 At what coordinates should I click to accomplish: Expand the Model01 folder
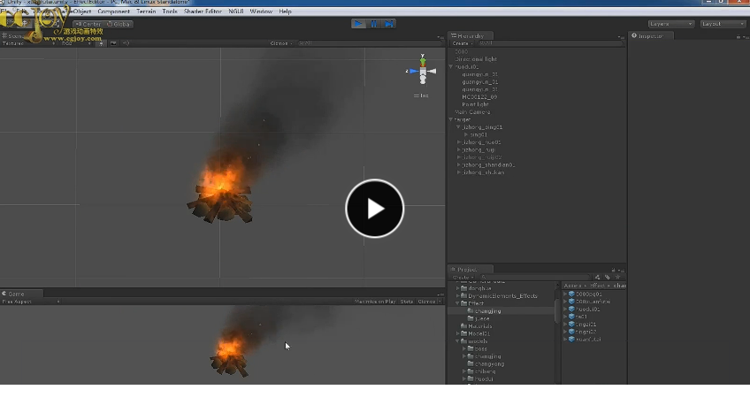pos(458,333)
